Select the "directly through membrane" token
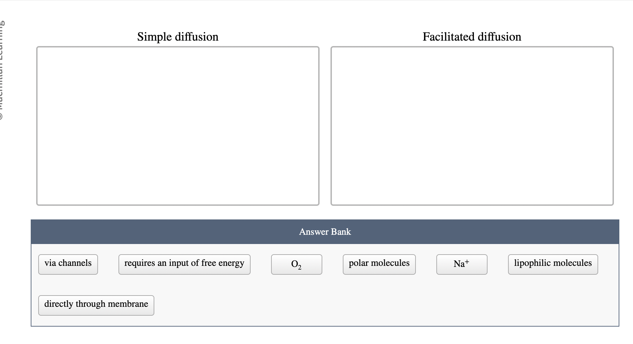The width and height of the screenshot is (633, 344). pyautogui.click(x=96, y=304)
